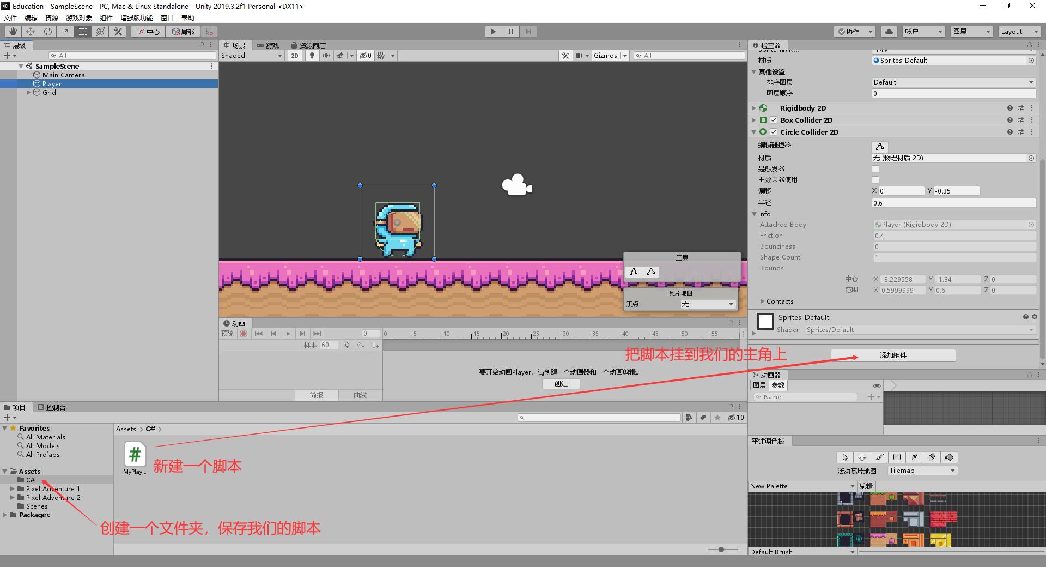
Task: Open the 游戏对象 (GameObject) menu
Action: [78, 17]
